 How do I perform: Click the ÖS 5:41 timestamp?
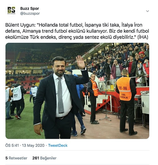click(x=12, y=145)
